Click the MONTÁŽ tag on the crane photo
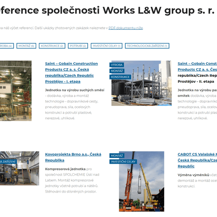 (x=117, y=156)
